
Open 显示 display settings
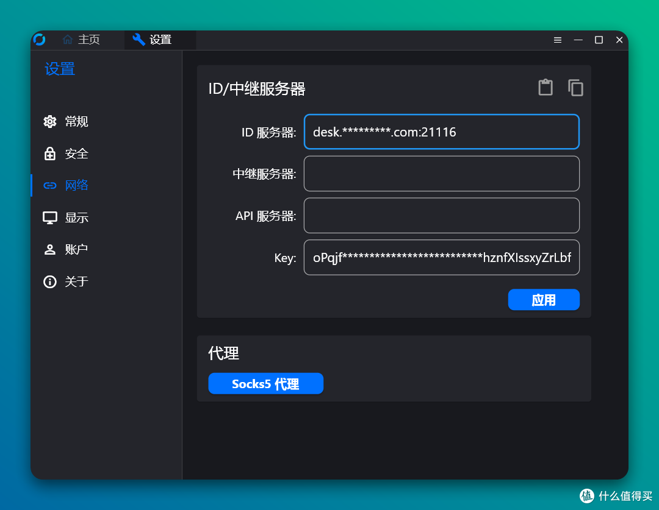pyautogui.click(x=65, y=218)
